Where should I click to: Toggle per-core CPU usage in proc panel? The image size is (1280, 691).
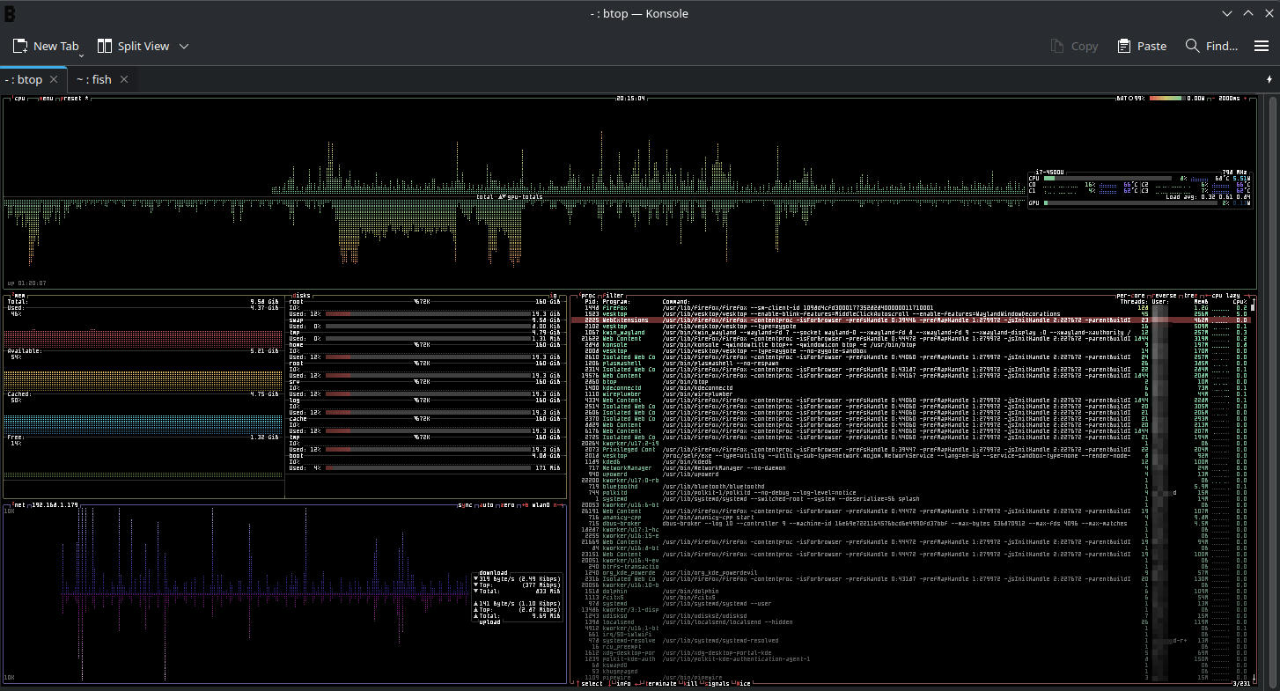point(1129,296)
